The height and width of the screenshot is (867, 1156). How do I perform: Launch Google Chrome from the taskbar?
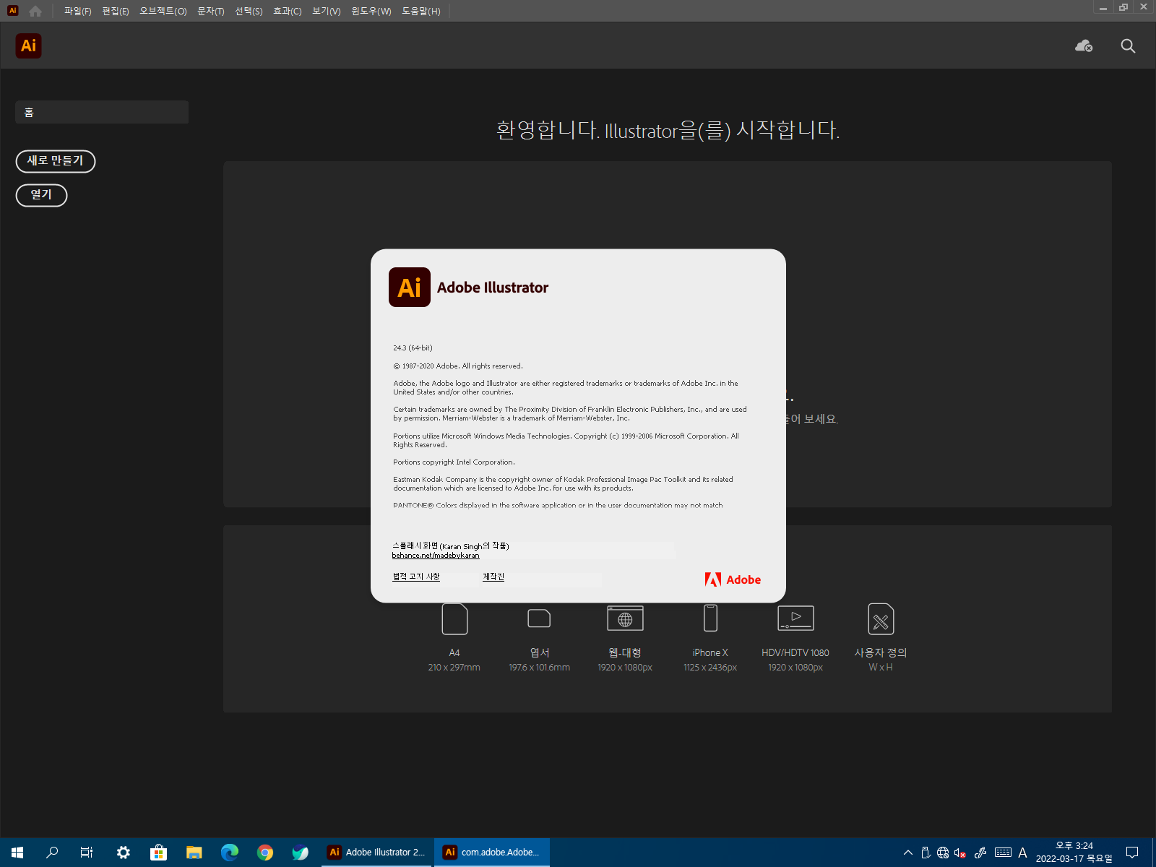pos(265,853)
